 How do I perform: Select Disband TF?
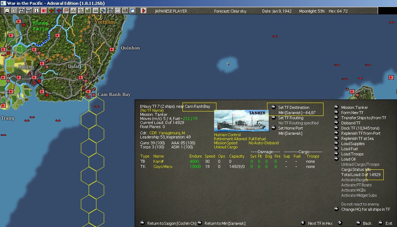351,123
